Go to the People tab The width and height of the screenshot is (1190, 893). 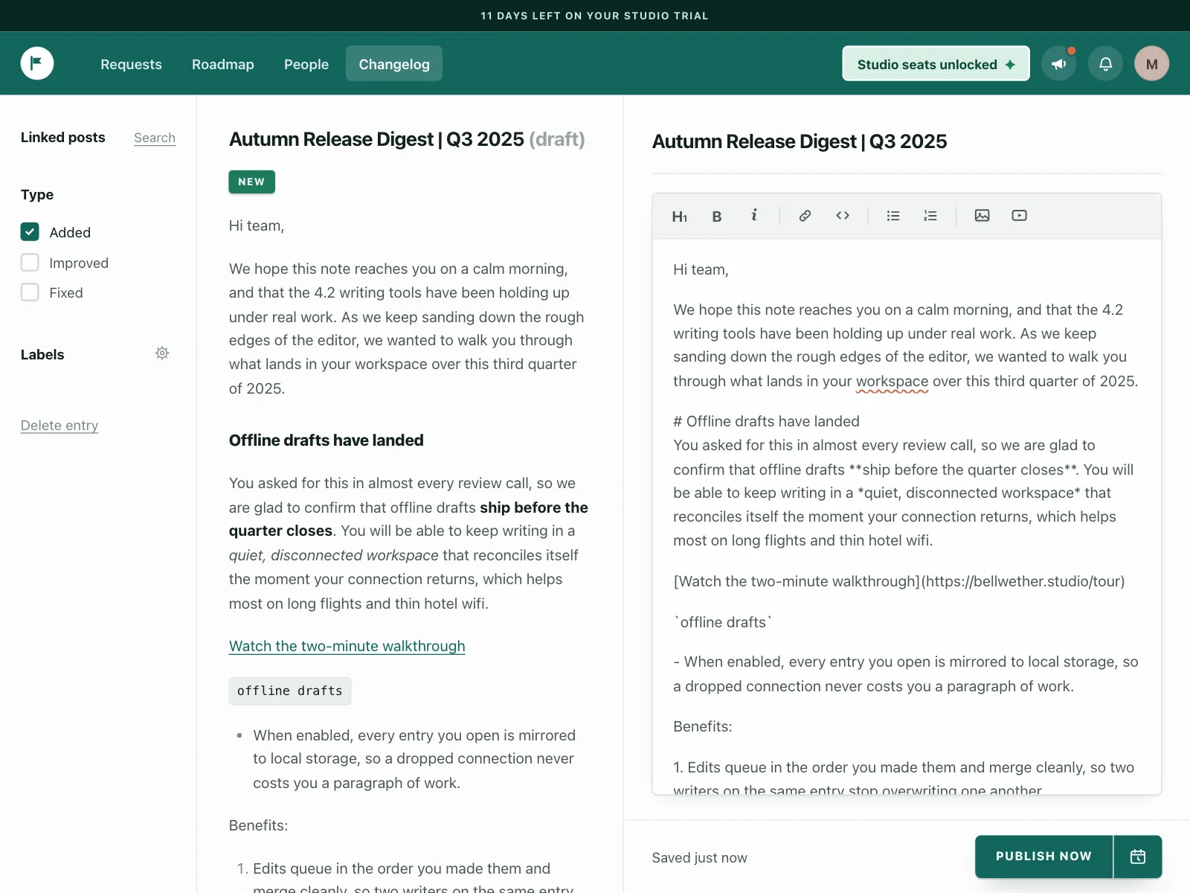click(306, 64)
